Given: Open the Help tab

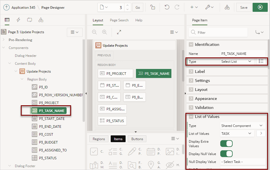Looking at the screenshot, I should click(x=139, y=20).
